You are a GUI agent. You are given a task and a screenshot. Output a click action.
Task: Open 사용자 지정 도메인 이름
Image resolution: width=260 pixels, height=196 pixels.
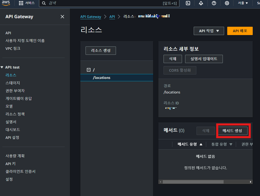pos(25,40)
